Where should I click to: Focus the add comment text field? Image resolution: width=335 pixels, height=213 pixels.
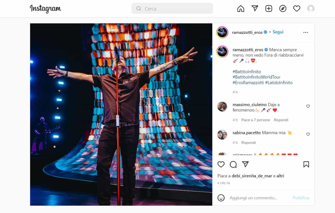(x=259, y=198)
